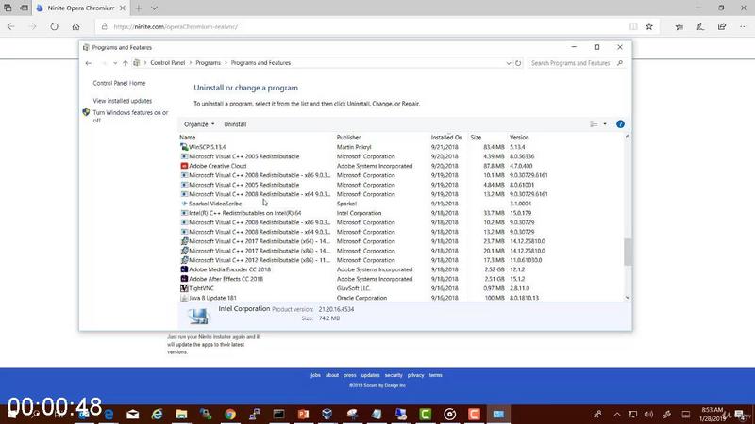Screen dimensions: 755x424
Task: Launch Internet Explorer from taskbar
Action: point(157,414)
